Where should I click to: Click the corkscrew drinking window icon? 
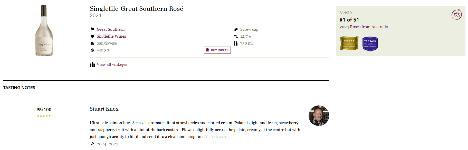click(92, 144)
